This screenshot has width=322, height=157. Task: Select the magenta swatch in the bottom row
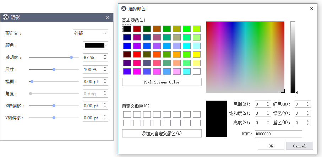[137, 71]
